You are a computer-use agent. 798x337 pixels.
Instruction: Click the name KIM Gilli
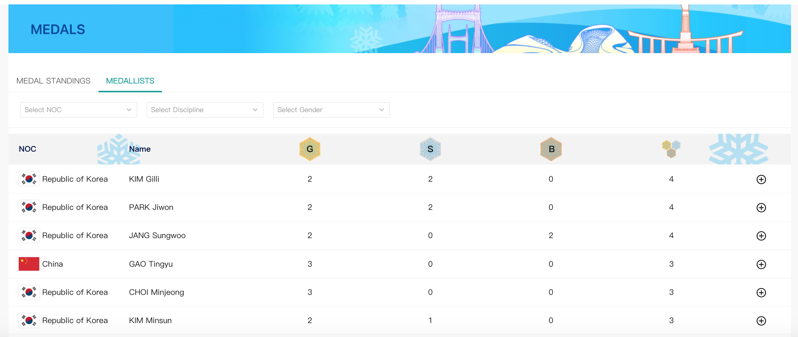pos(144,179)
